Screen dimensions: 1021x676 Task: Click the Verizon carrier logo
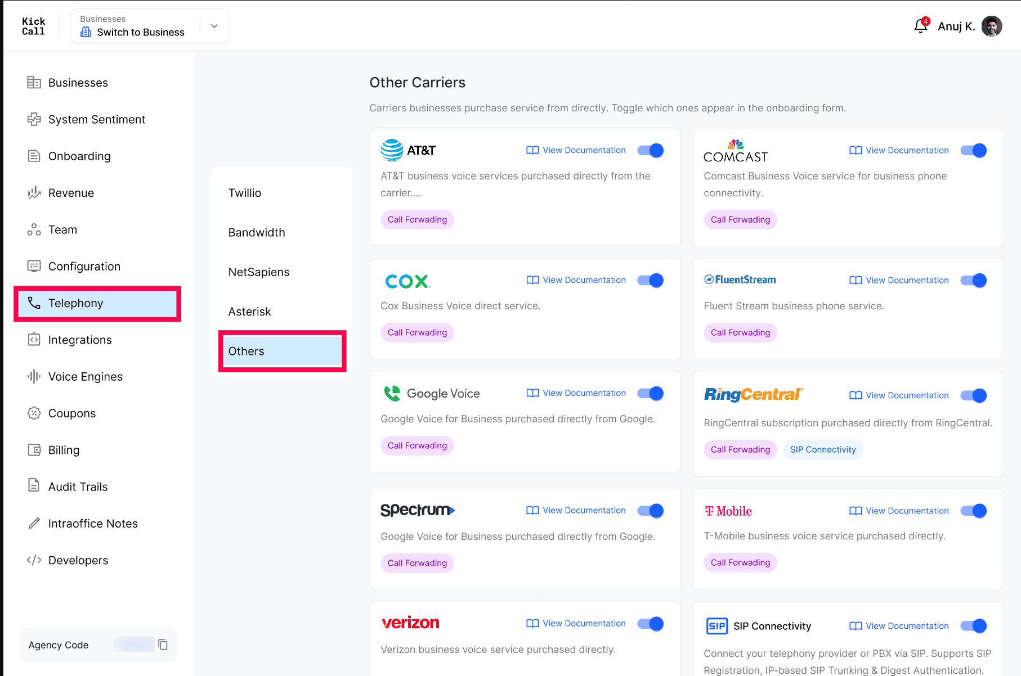410,623
